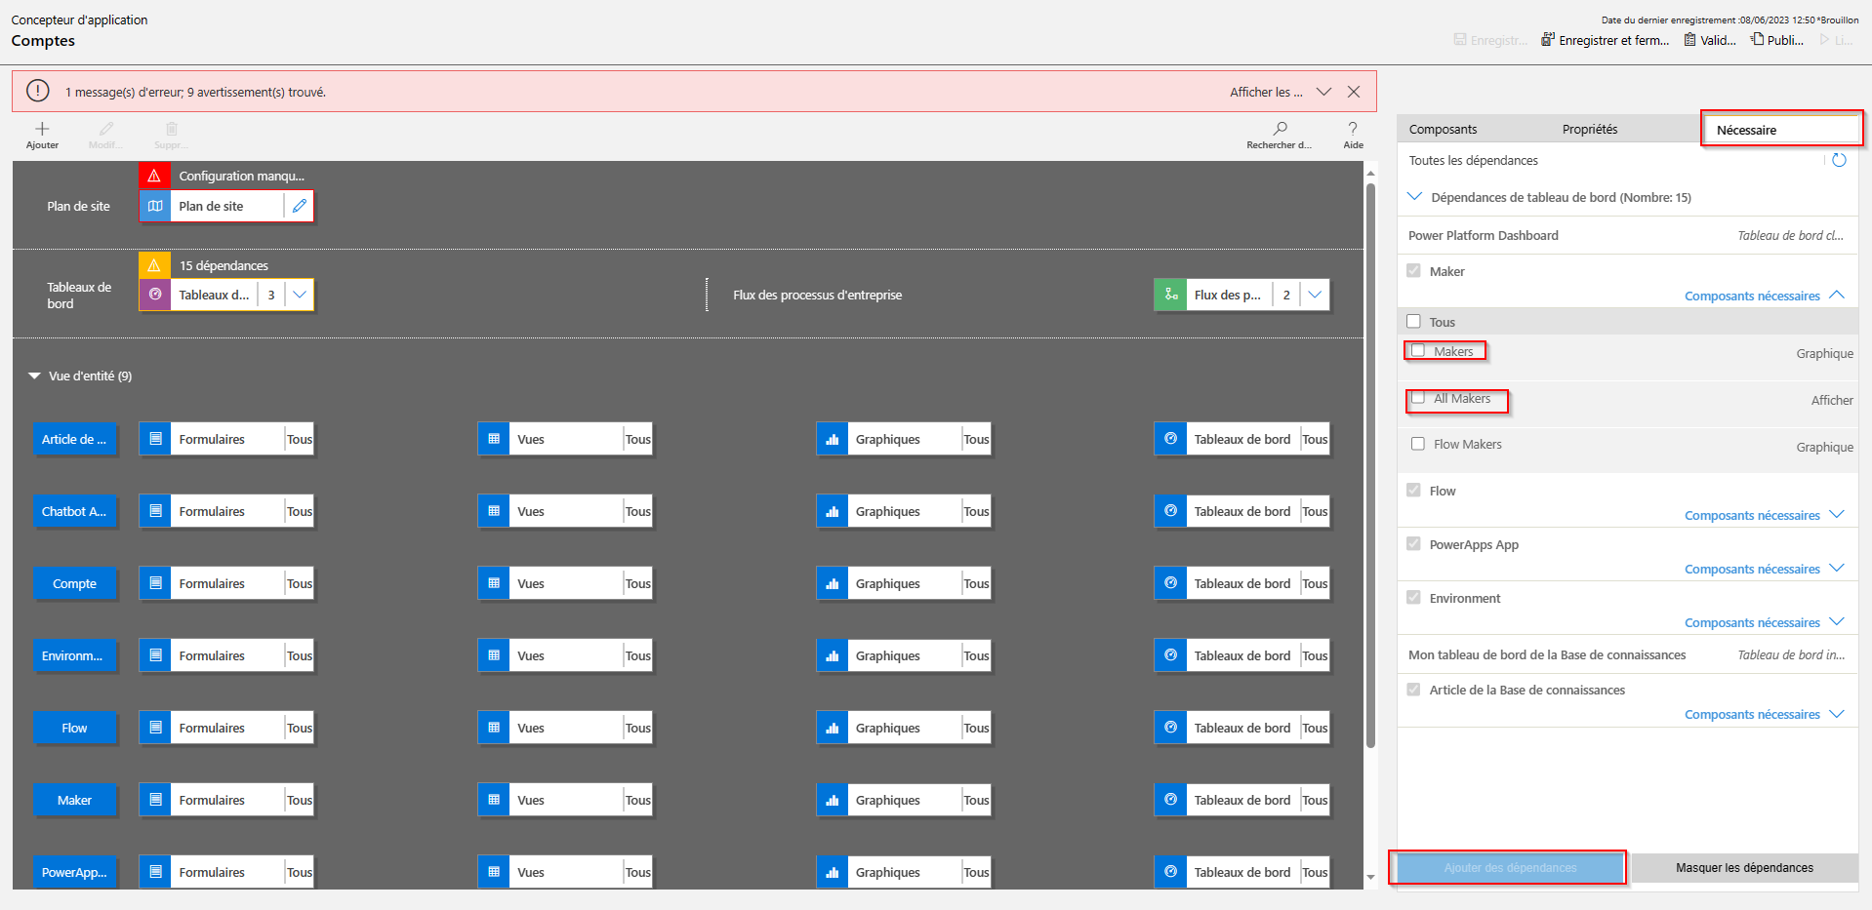
Task: Click Formulaires icon in Flow row
Action: point(155,728)
